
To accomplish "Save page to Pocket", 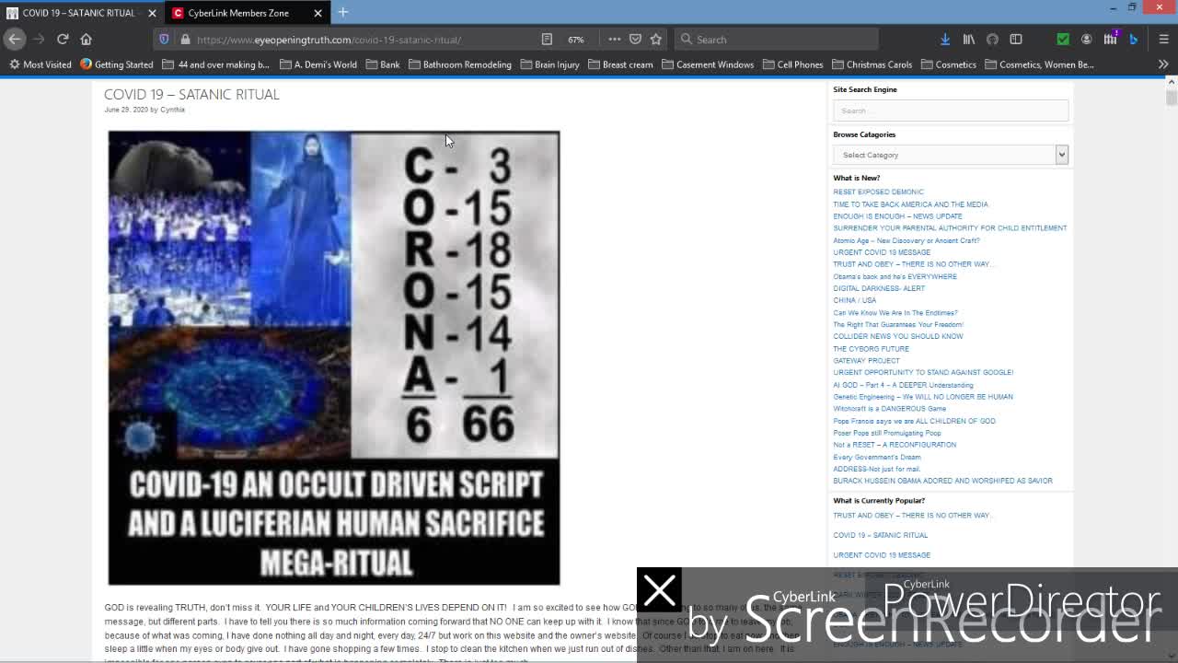I will 635,40.
